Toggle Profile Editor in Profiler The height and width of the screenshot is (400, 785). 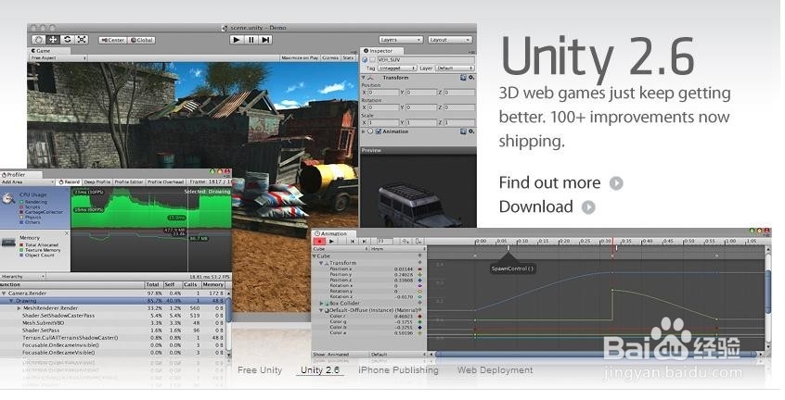click(x=129, y=182)
